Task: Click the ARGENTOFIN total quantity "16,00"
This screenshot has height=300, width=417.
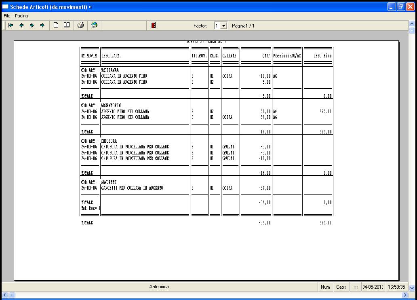Action: (x=266, y=131)
